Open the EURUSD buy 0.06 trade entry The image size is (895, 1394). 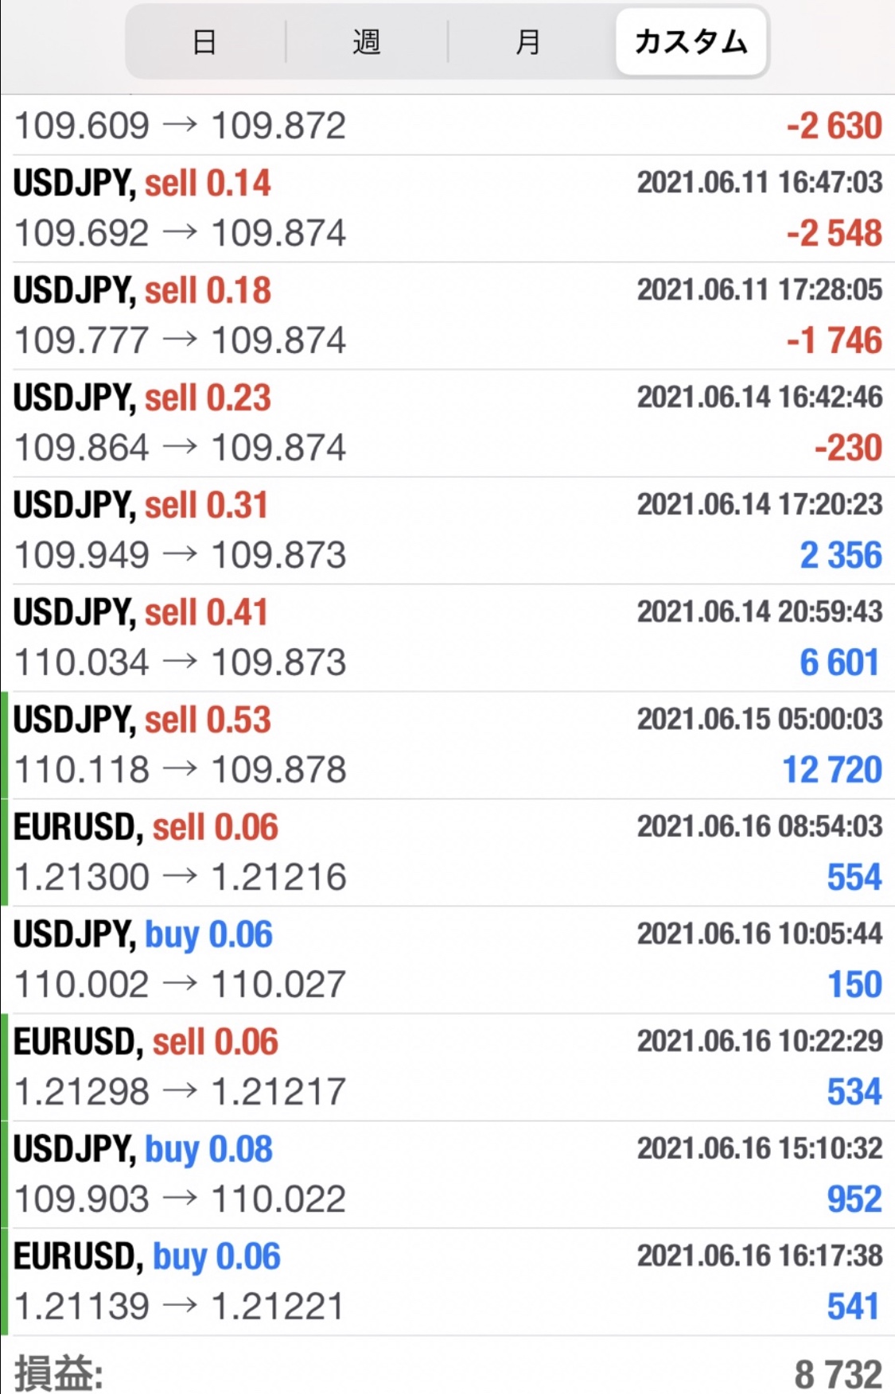447,1282
